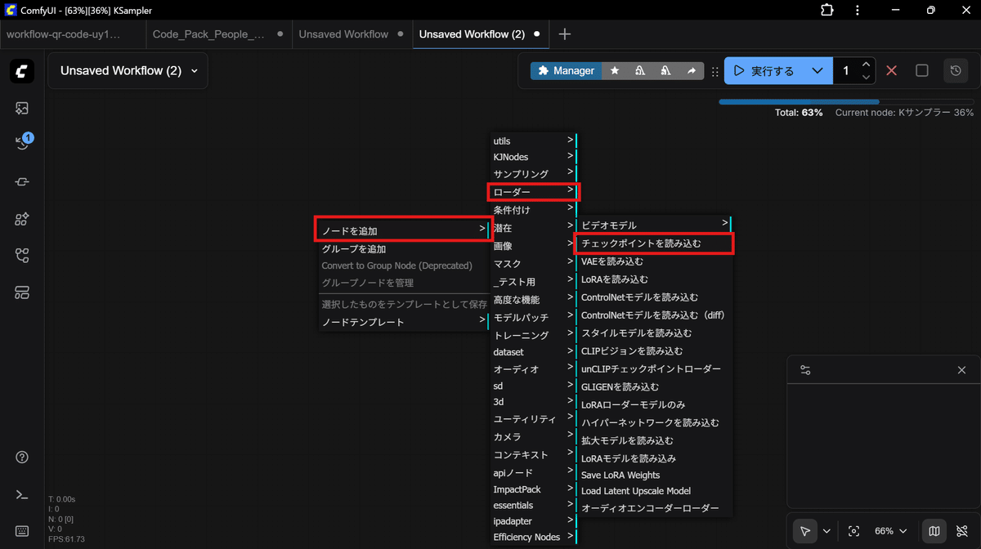The image size is (981, 549).
Task: Toggle the star favorite in the top toolbar
Action: point(614,70)
